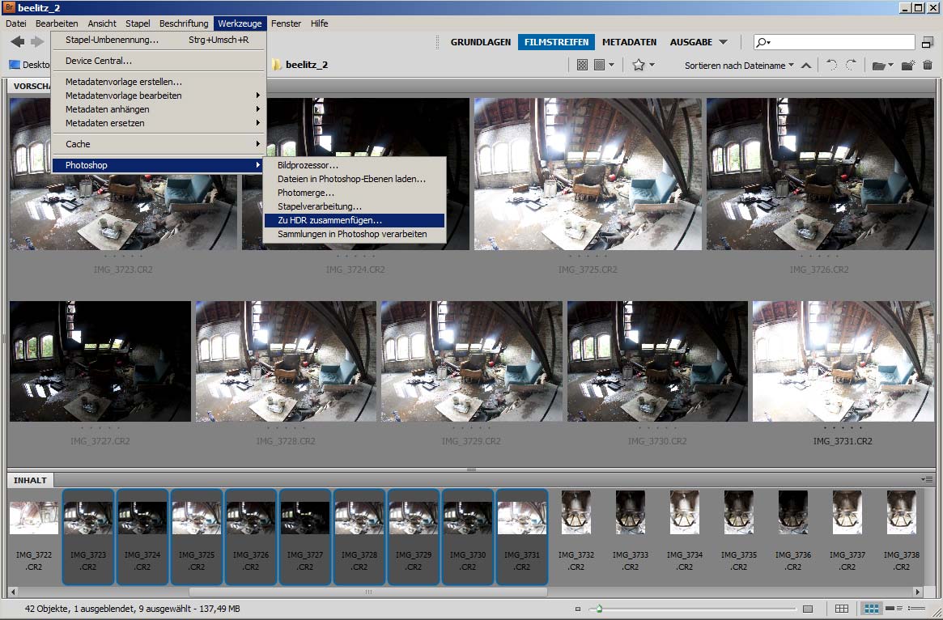Switch to the METADATEN workspace
943x620 pixels.
pos(629,42)
